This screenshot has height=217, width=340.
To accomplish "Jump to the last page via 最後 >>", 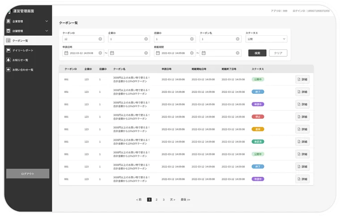I will [185, 200].
